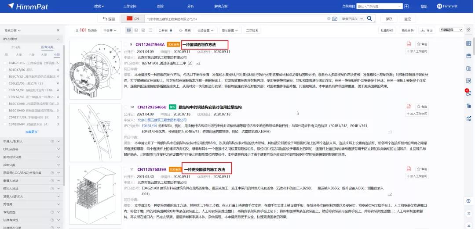Open the PDF icon for CN112621963A
Screen dimensions: 475x229
coord(409,44)
